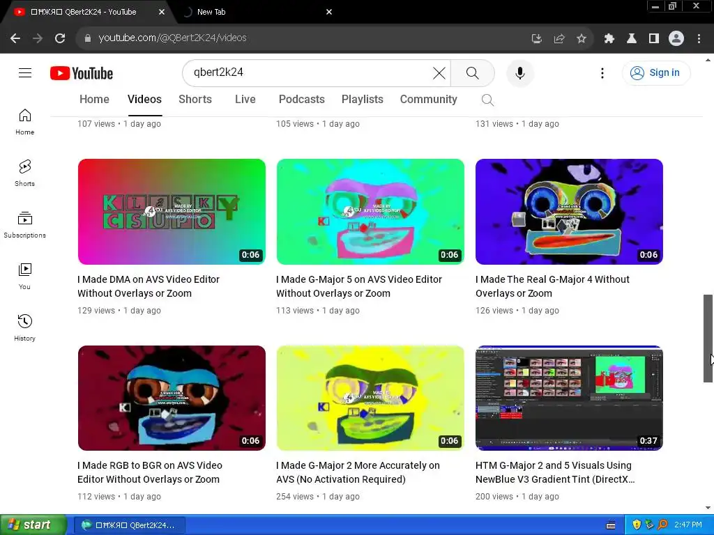
Task: Click the magnifier search button
Action: pyautogui.click(x=473, y=72)
